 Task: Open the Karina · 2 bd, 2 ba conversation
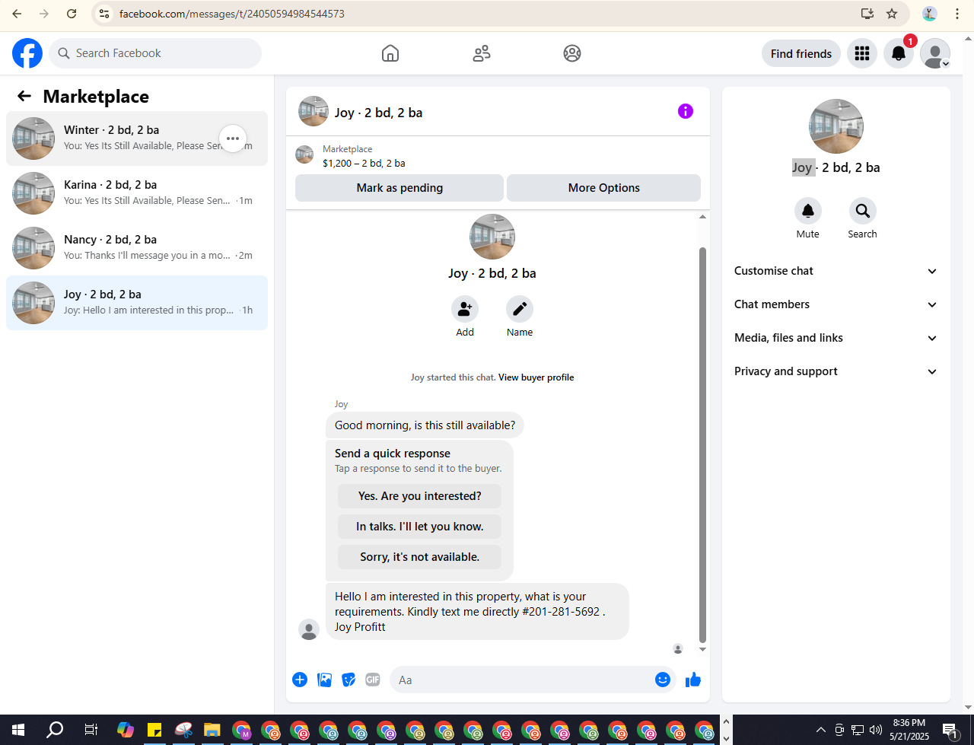click(137, 193)
